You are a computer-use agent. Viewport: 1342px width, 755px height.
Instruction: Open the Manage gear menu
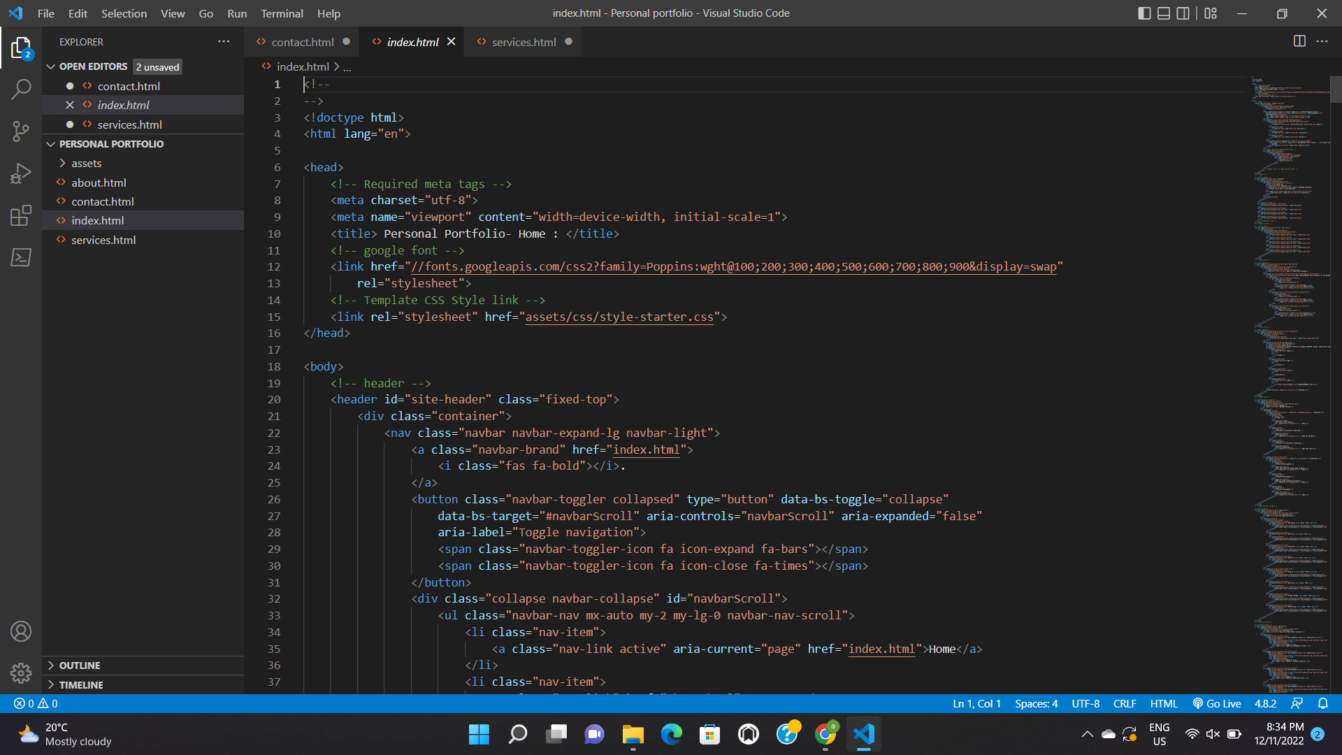point(21,673)
